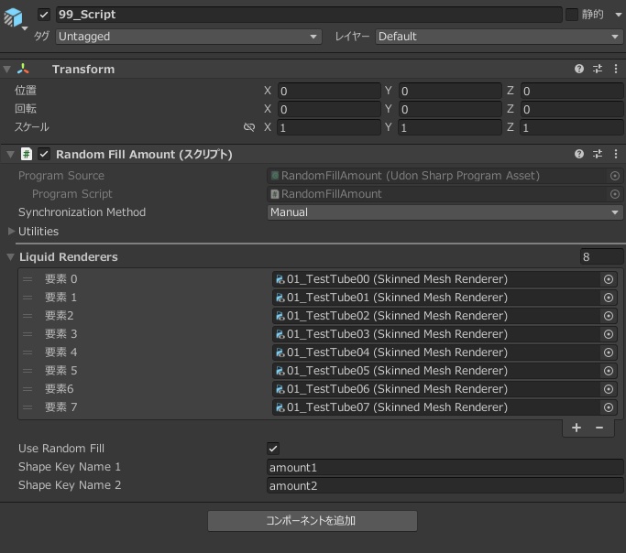Open the Default layer dropdown

tap(499, 37)
